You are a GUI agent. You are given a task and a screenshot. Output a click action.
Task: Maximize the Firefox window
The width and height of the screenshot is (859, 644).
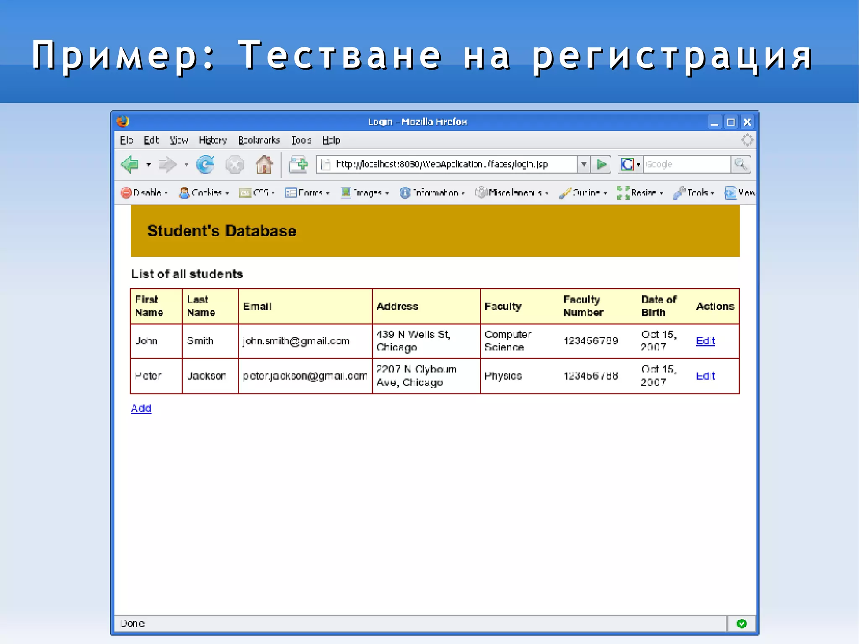(x=731, y=122)
